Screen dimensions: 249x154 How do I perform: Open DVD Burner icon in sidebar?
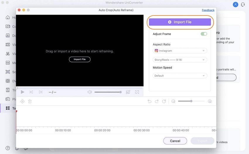pos(8,81)
